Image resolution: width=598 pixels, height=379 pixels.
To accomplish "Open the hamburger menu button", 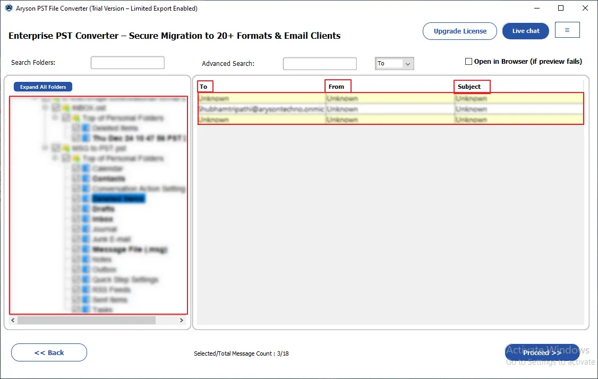I will 567,30.
